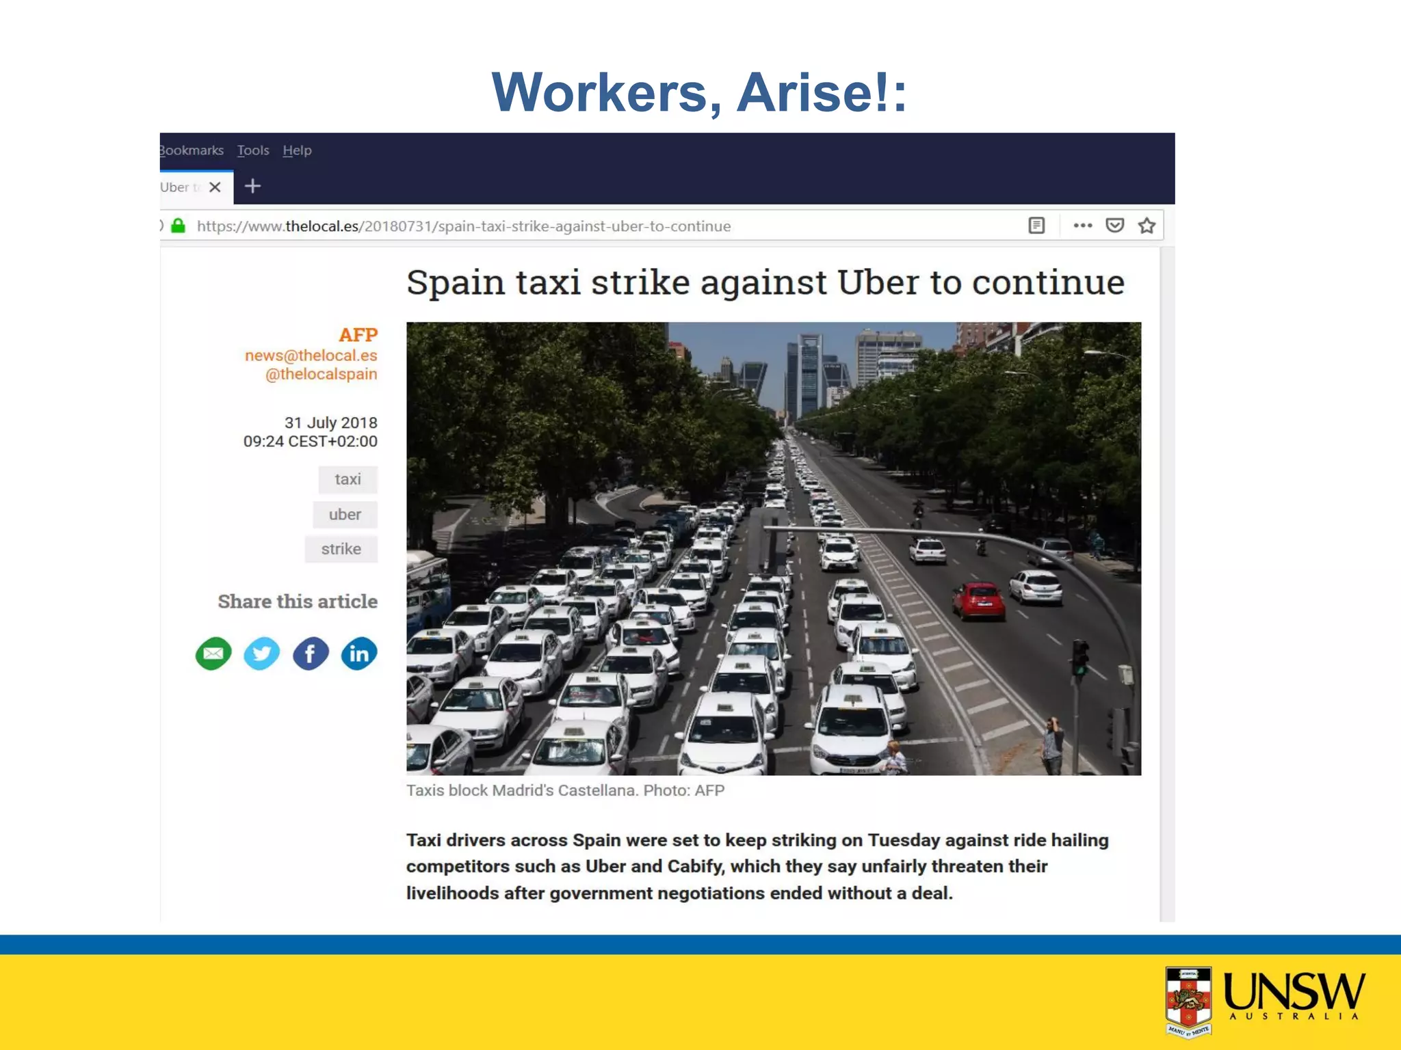The width and height of the screenshot is (1401, 1050).
Task: Bookmark this page star icon
Action: [x=1147, y=226]
